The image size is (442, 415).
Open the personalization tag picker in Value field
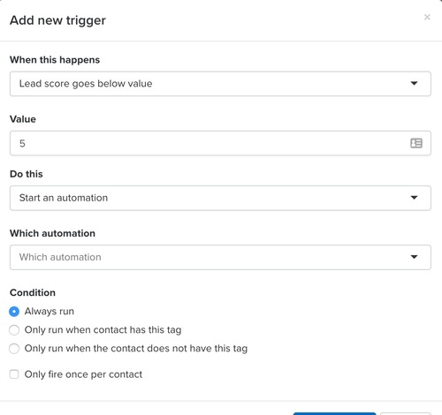[416, 143]
